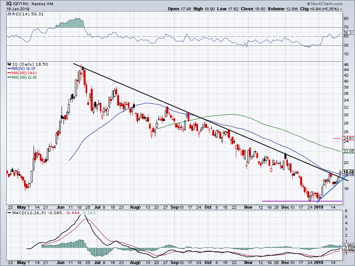The image size is (355, 266).
Task: Click the 22.05 price tag on right axis
Action: 348,151
